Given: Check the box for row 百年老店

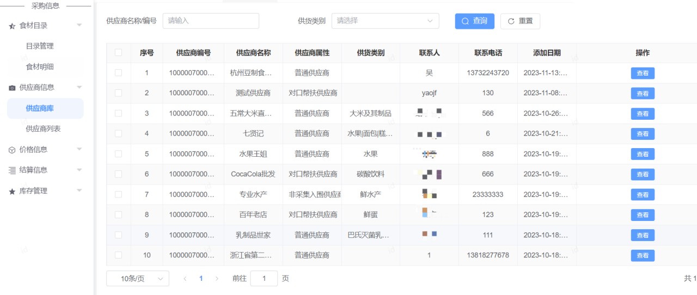Looking at the screenshot, I should coord(118,214).
